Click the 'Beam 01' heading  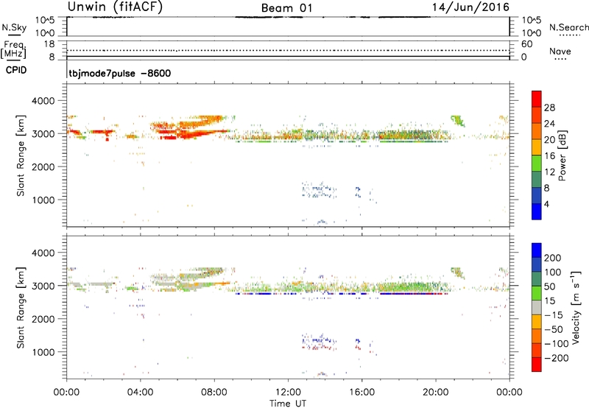[x=286, y=8]
